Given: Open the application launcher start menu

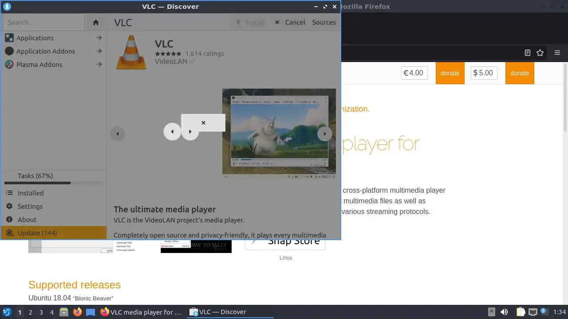Looking at the screenshot, I should [7, 312].
